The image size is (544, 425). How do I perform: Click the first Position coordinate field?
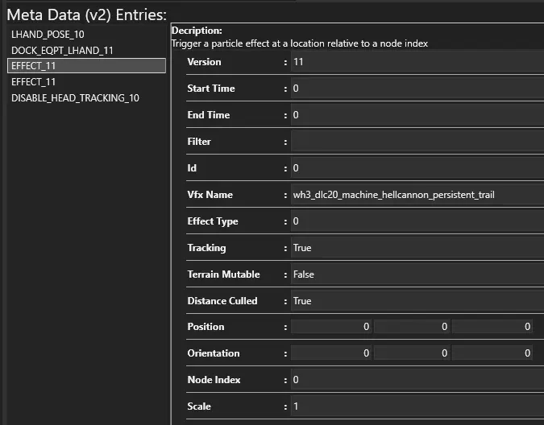[331, 327]
